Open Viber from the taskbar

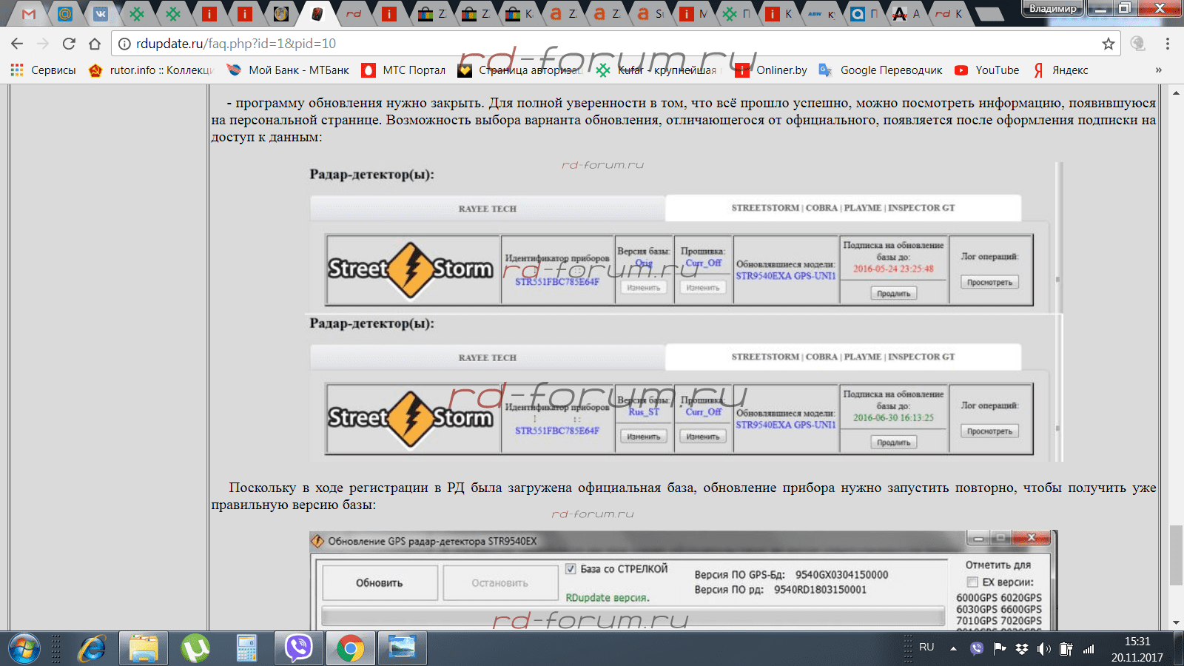[299, 649]
